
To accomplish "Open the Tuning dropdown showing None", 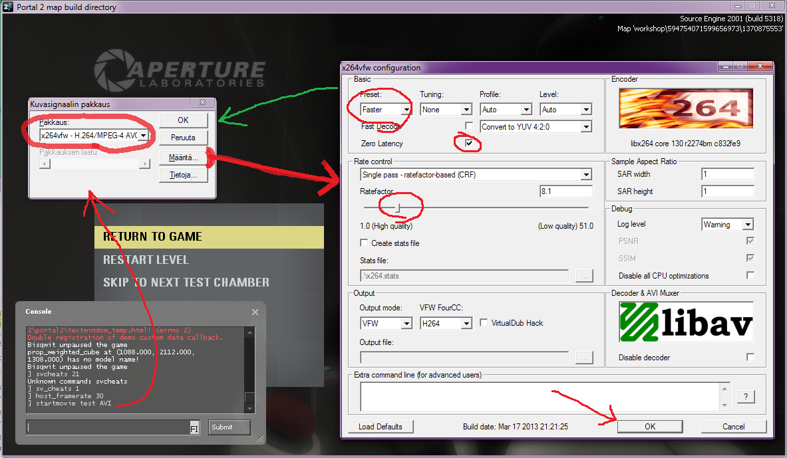I will 446,110.
